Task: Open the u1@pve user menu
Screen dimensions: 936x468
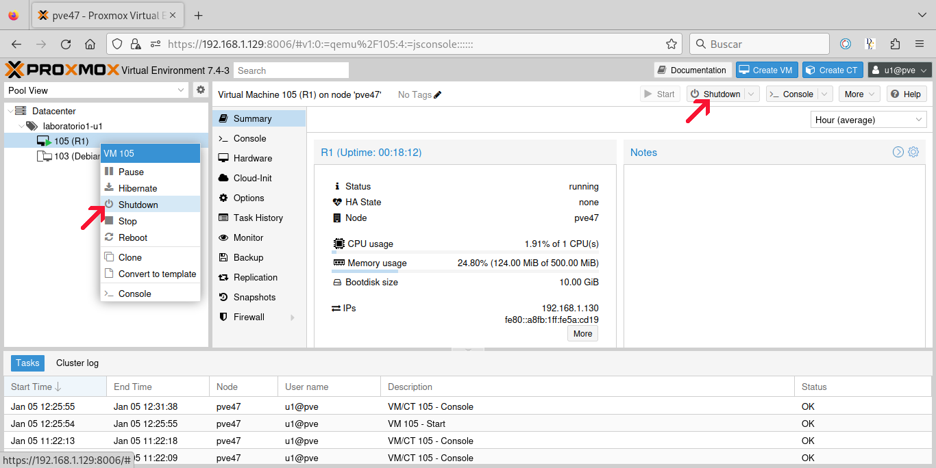Action: (900, 70)
